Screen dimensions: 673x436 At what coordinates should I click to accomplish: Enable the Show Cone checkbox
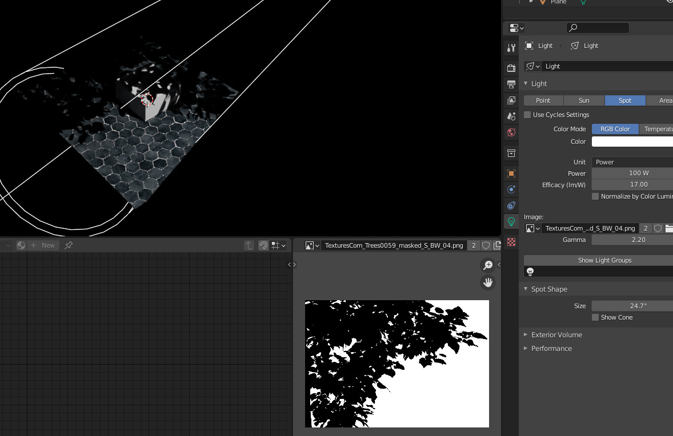595,317
